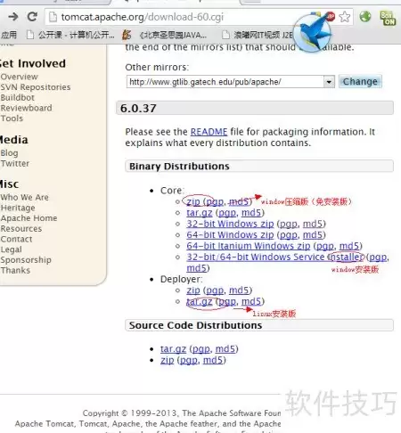Image resolution: width=401 pixels, height=433 pixels.
Task: Open the Blog sidebar link
Action: click(x=9, y=153)
